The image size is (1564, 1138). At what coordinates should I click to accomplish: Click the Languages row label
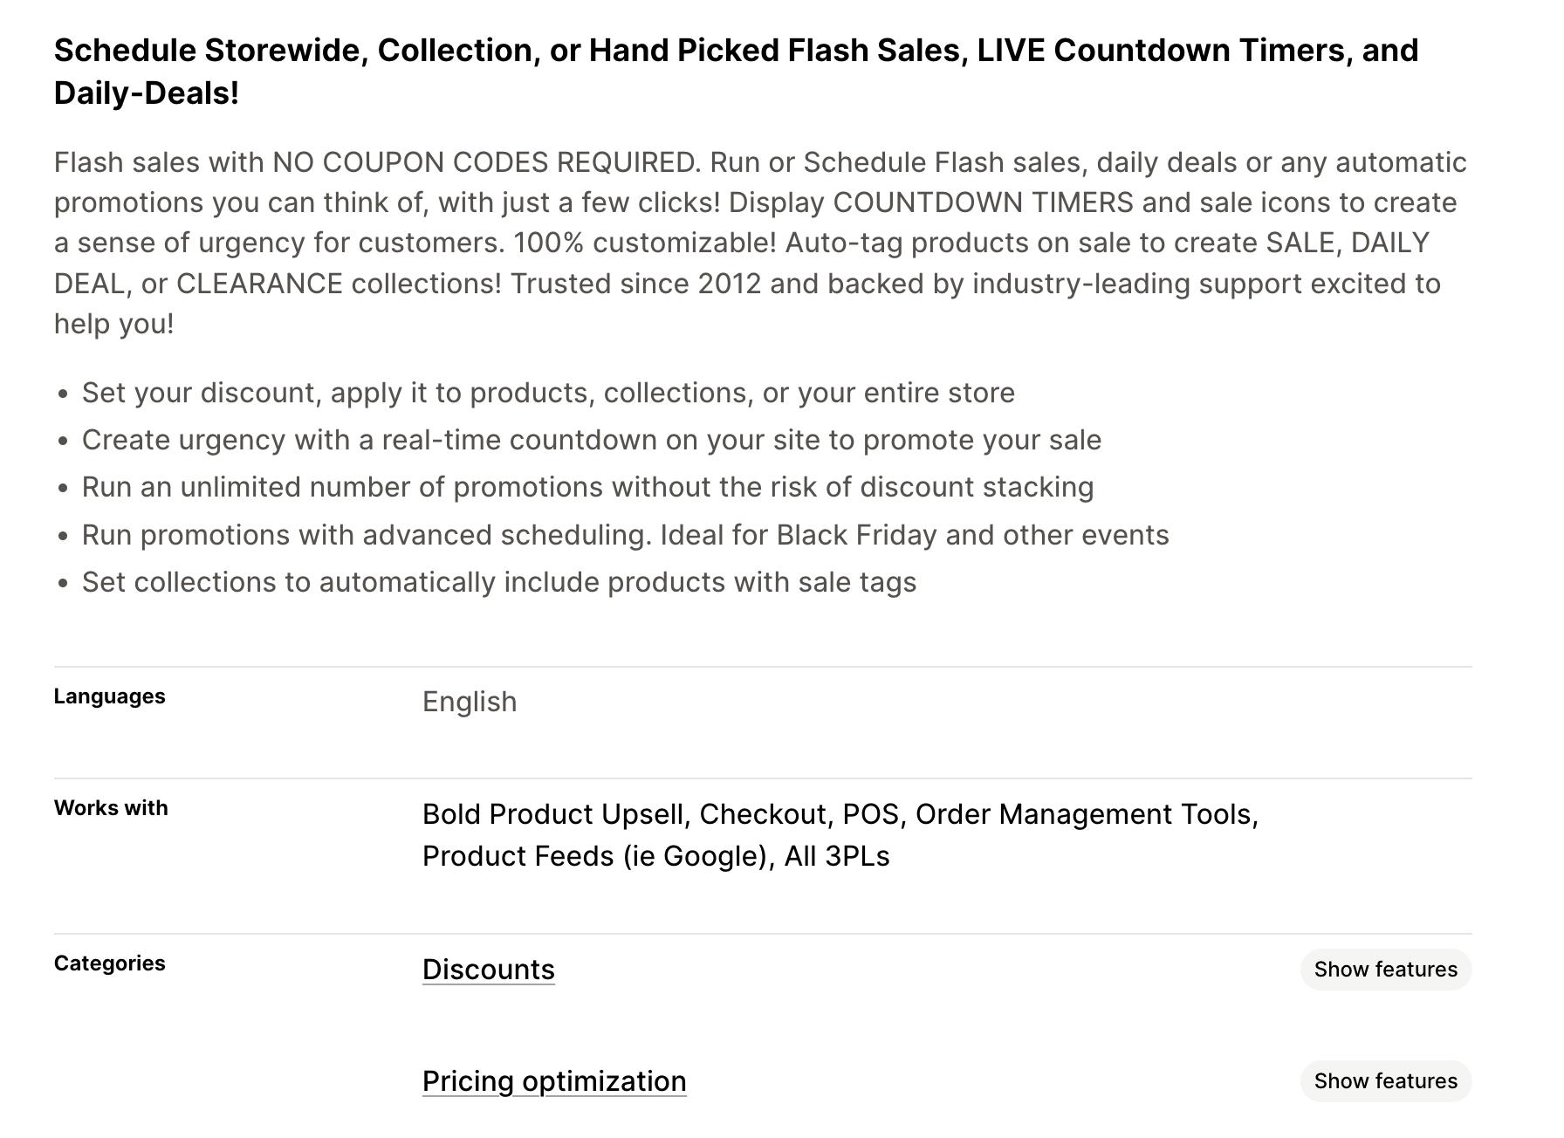[x=109, y=696]
